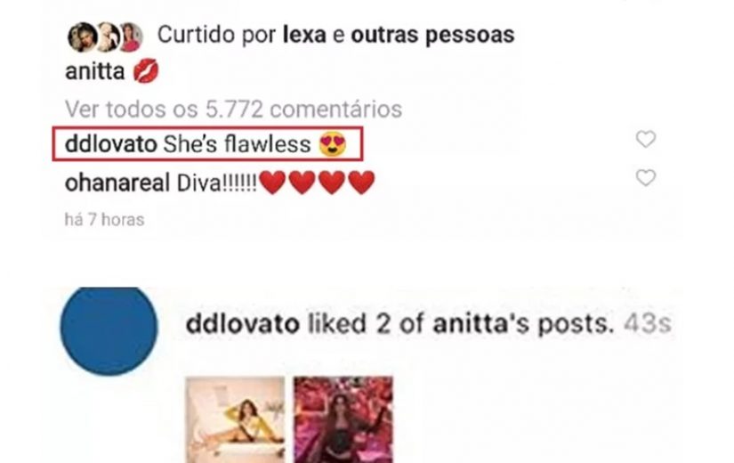The height and width of the screenshot is (463, 734).
Task: Open lexa's profile from likes line
Action: pos(304,35)
